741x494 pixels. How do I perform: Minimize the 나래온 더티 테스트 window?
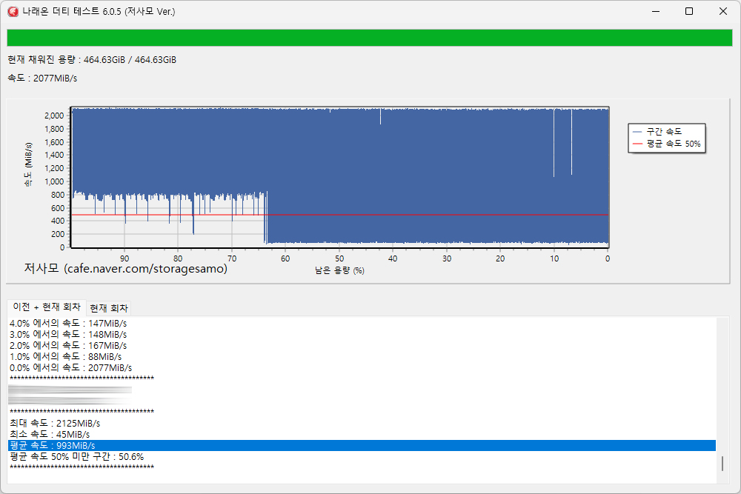coord(656,11)
